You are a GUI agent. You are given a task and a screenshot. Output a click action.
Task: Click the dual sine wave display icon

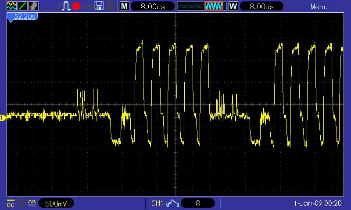pyautogui.click(x=11, y=6)
